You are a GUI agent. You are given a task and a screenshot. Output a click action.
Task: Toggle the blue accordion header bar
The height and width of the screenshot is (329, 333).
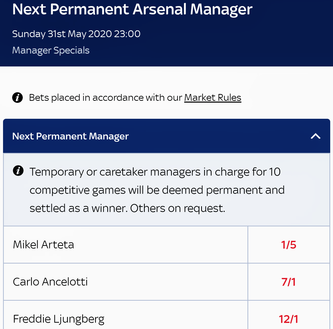click(x=166, y=136)
